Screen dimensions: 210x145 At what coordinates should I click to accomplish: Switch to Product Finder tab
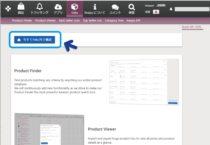tap(22, 21)
